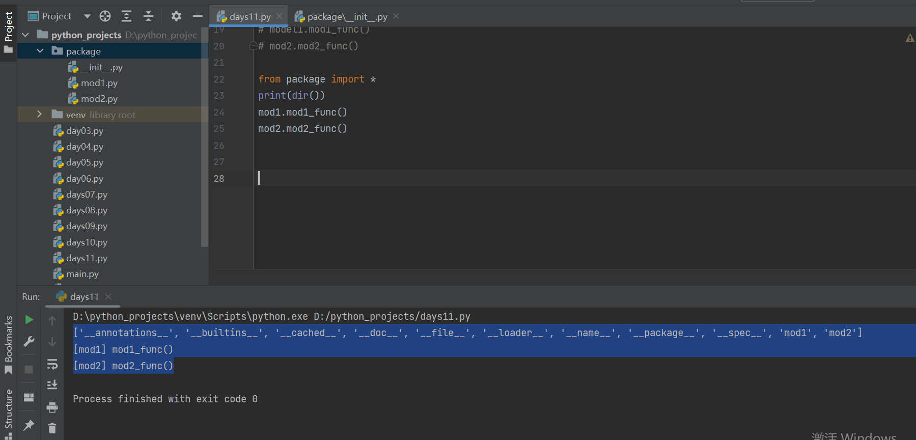Close the days11 run tab

[108, 296]
